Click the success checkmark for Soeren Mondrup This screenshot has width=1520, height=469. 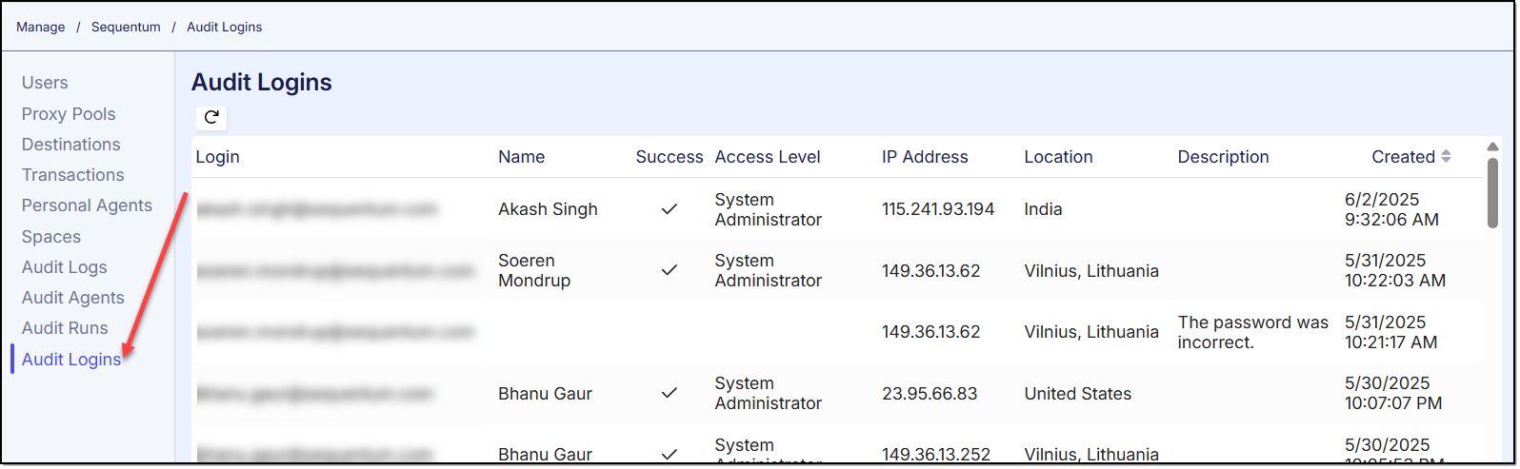click(670, 270)
